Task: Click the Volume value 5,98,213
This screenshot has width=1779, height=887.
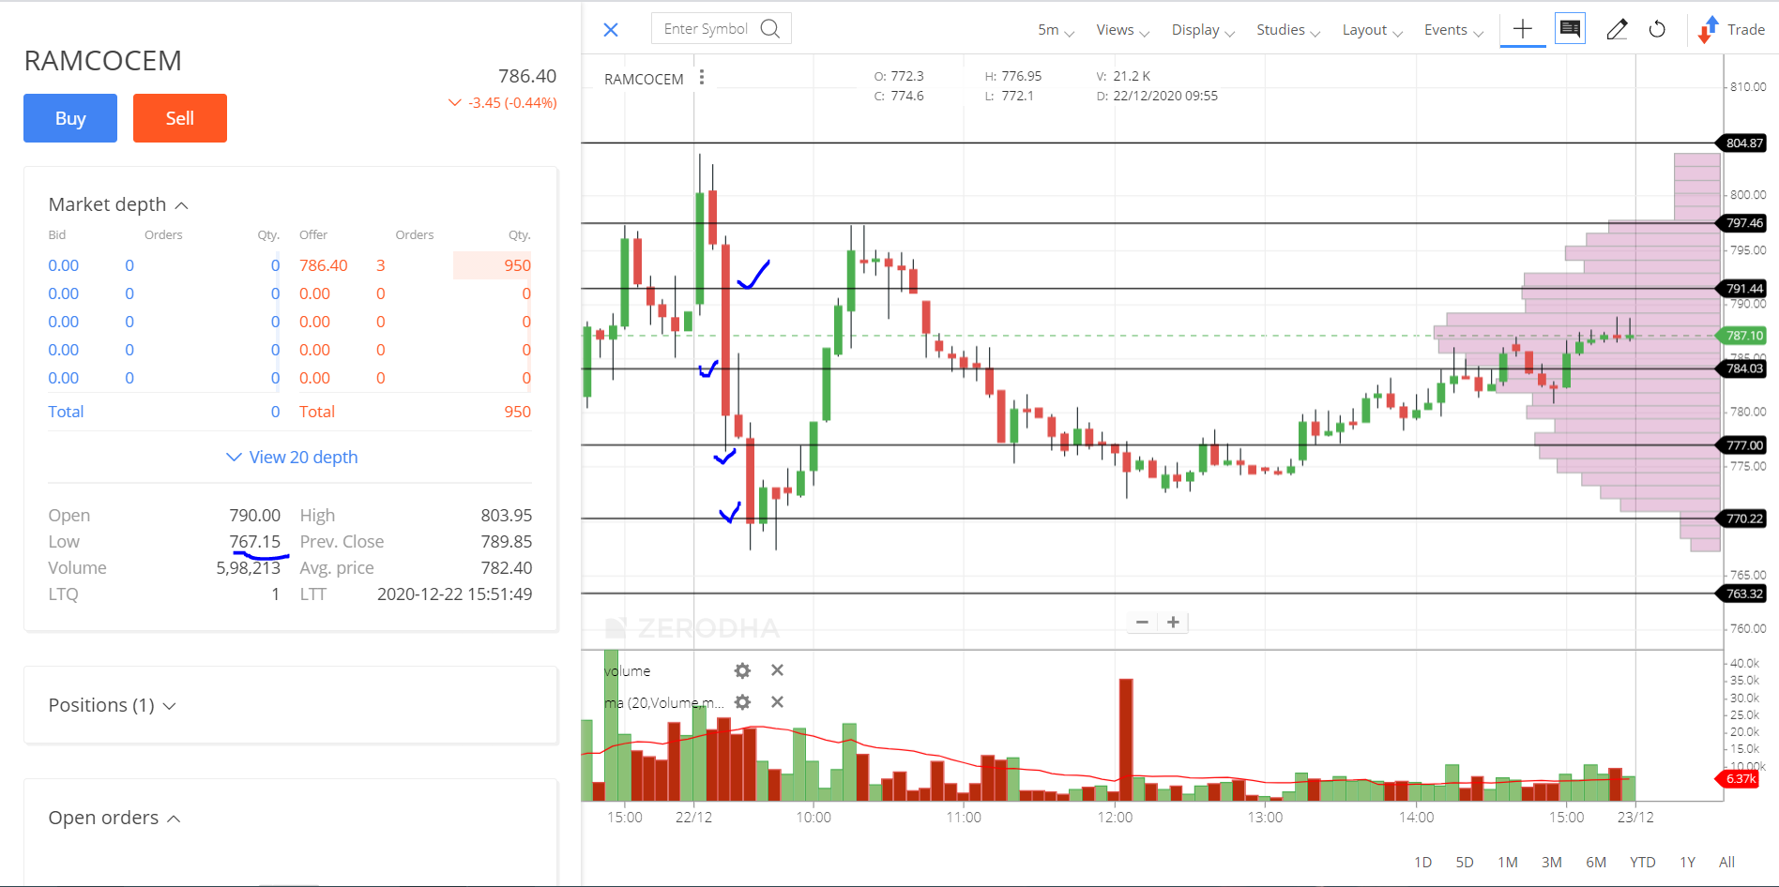Action: (249, 568)
